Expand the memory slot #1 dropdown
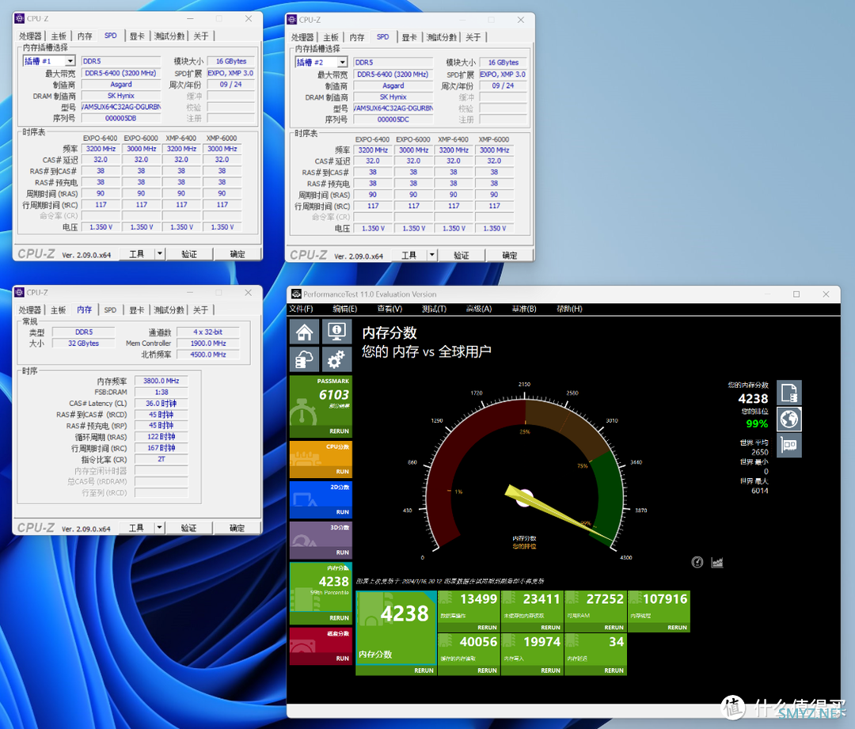The height and width of the screenshot is (729, 855). pos(70,61)
